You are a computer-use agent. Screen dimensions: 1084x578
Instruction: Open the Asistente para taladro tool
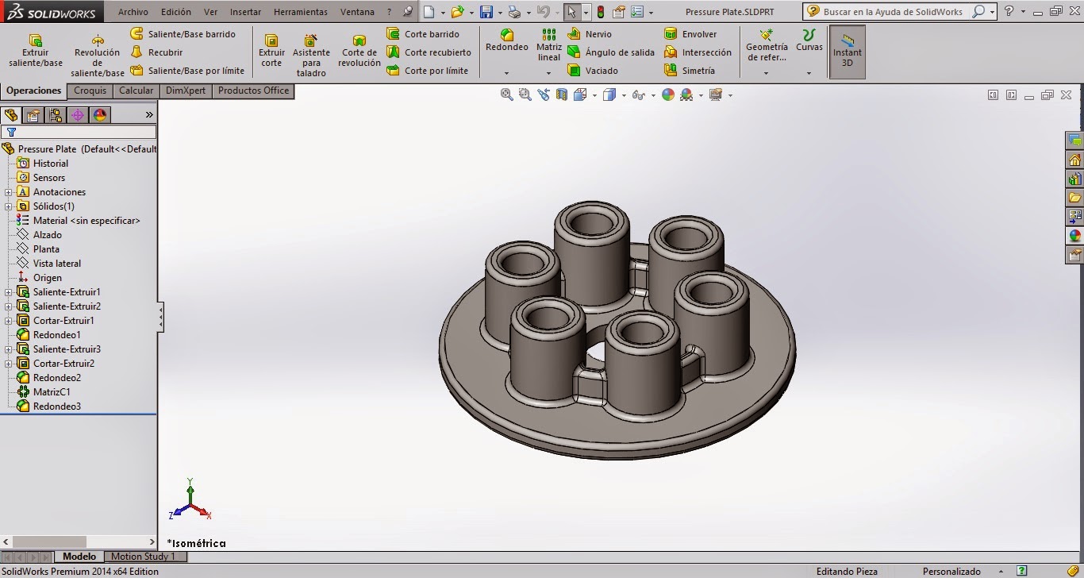(311, 52)
